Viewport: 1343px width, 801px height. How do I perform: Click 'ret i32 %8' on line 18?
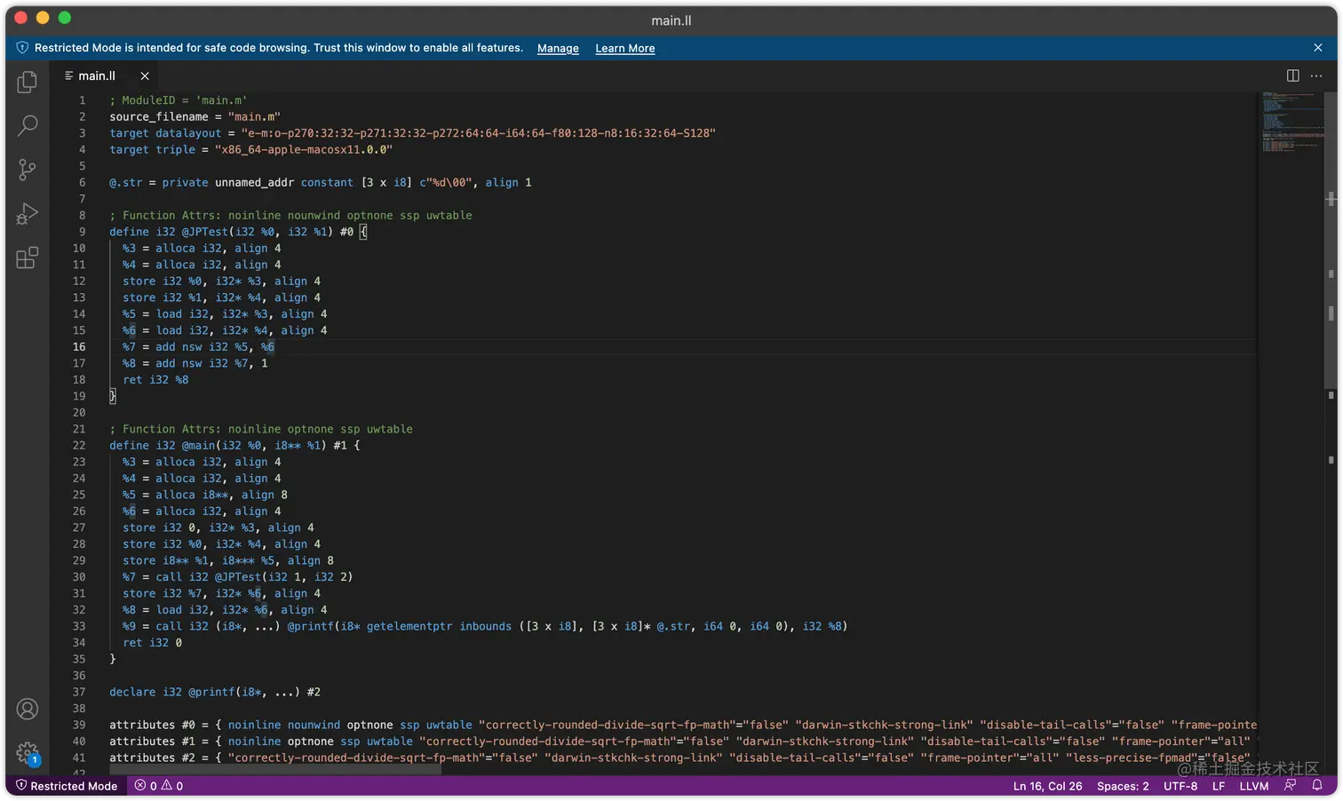155,380
